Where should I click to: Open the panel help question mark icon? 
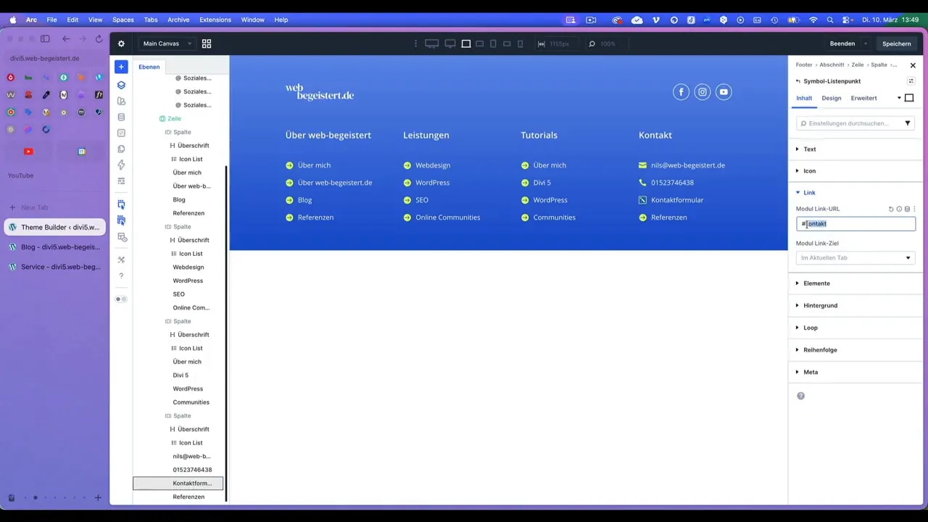(800, 396)
